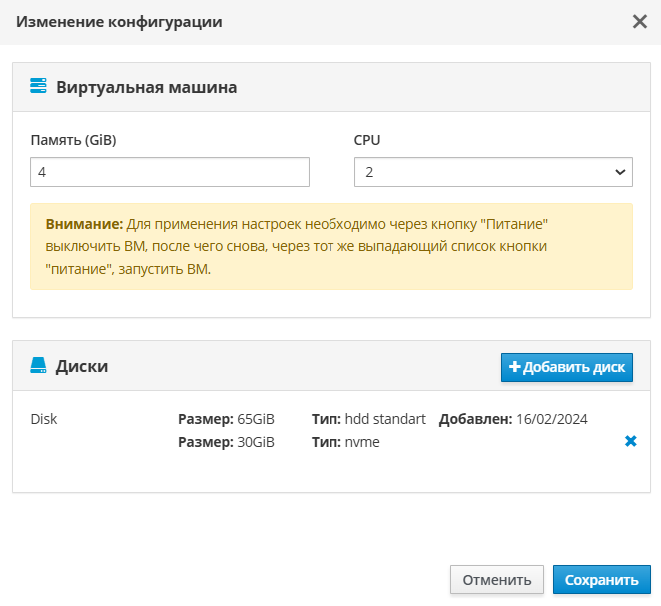Click the Диски section heading

(x=82, y=366)
